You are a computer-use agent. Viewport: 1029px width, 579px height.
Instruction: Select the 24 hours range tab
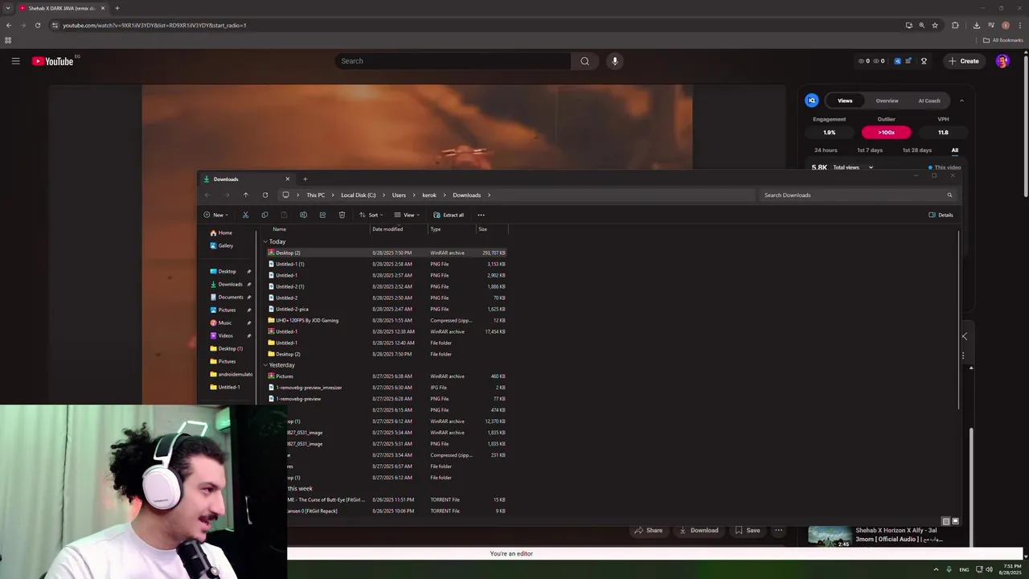[x=826, y=150]
